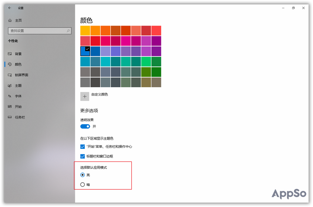
Task: Open 任务栏 settings page
Action: (x=20, y=117)
